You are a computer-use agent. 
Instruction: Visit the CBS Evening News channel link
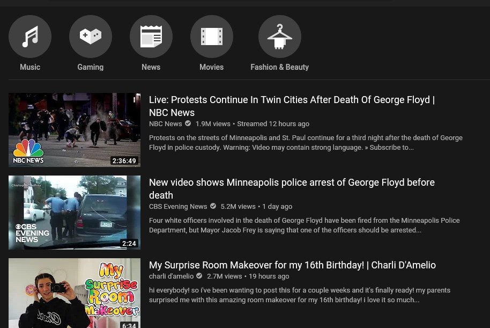[178, 206]
